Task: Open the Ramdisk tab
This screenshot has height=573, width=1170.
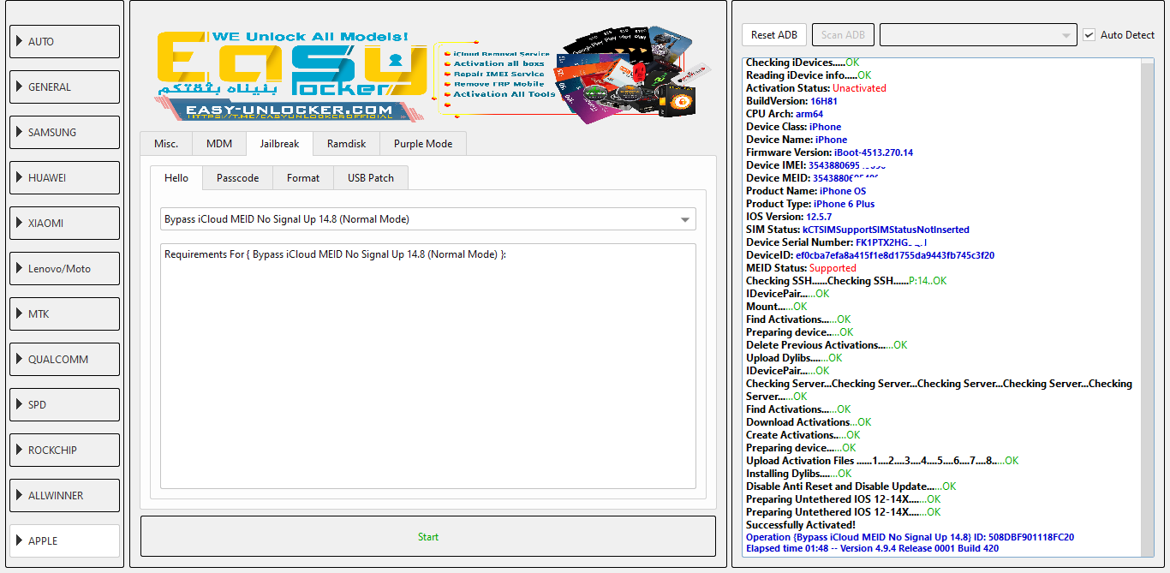Action: pos(346,144)
